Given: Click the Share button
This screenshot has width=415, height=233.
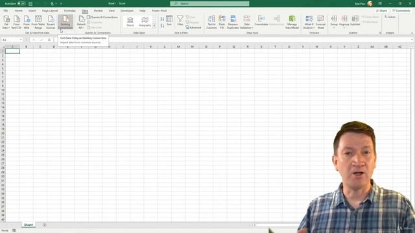Looking at the screenshot, I should [x=381, y=10].
